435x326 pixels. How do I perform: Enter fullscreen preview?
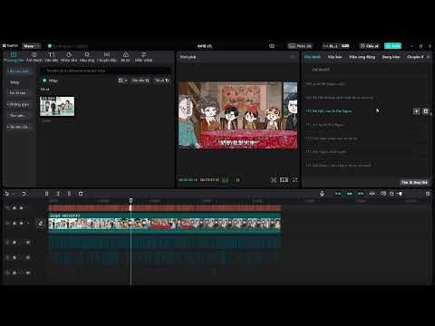pos(295,180)
